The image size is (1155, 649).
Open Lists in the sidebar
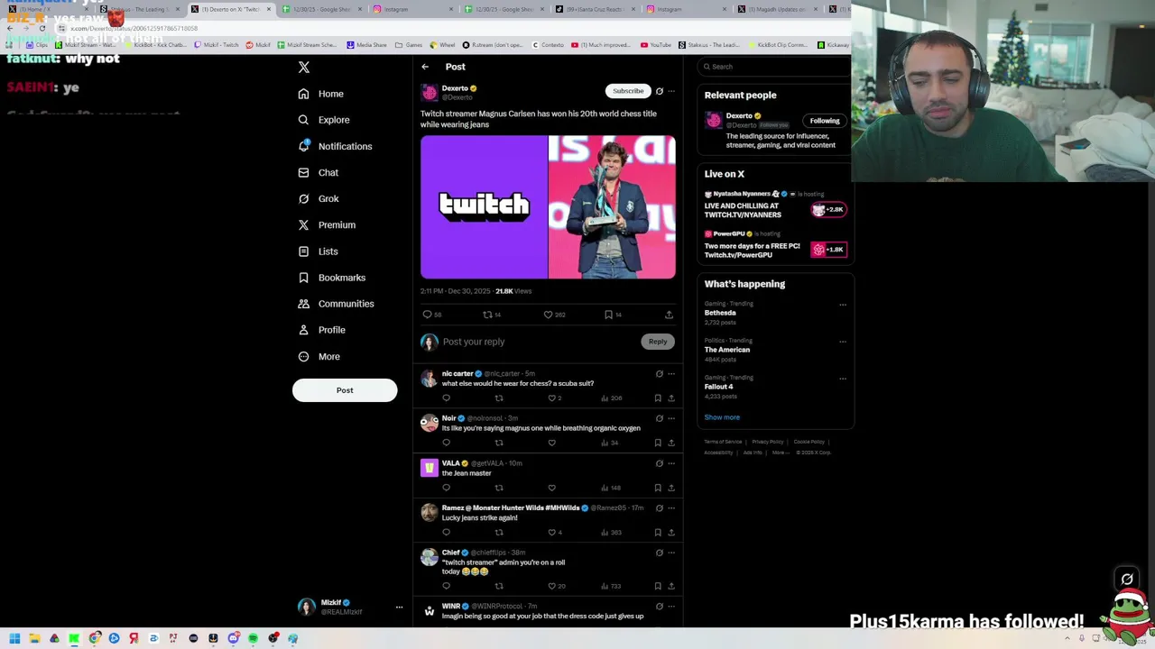pyautogui.click(x=317, y=251)
